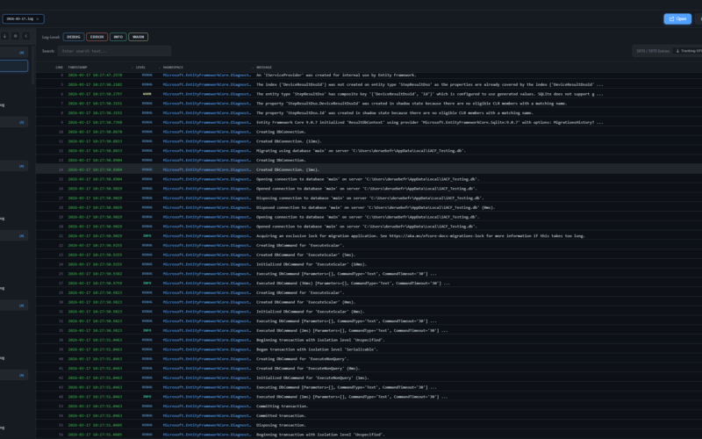Toggle the Tracking OFF button
702x439 pixels.
pyautogui.click(x=688, y=51)
